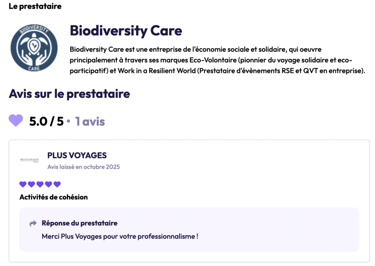Click the Biodiversity Care turtle logo

coord(34,48)
